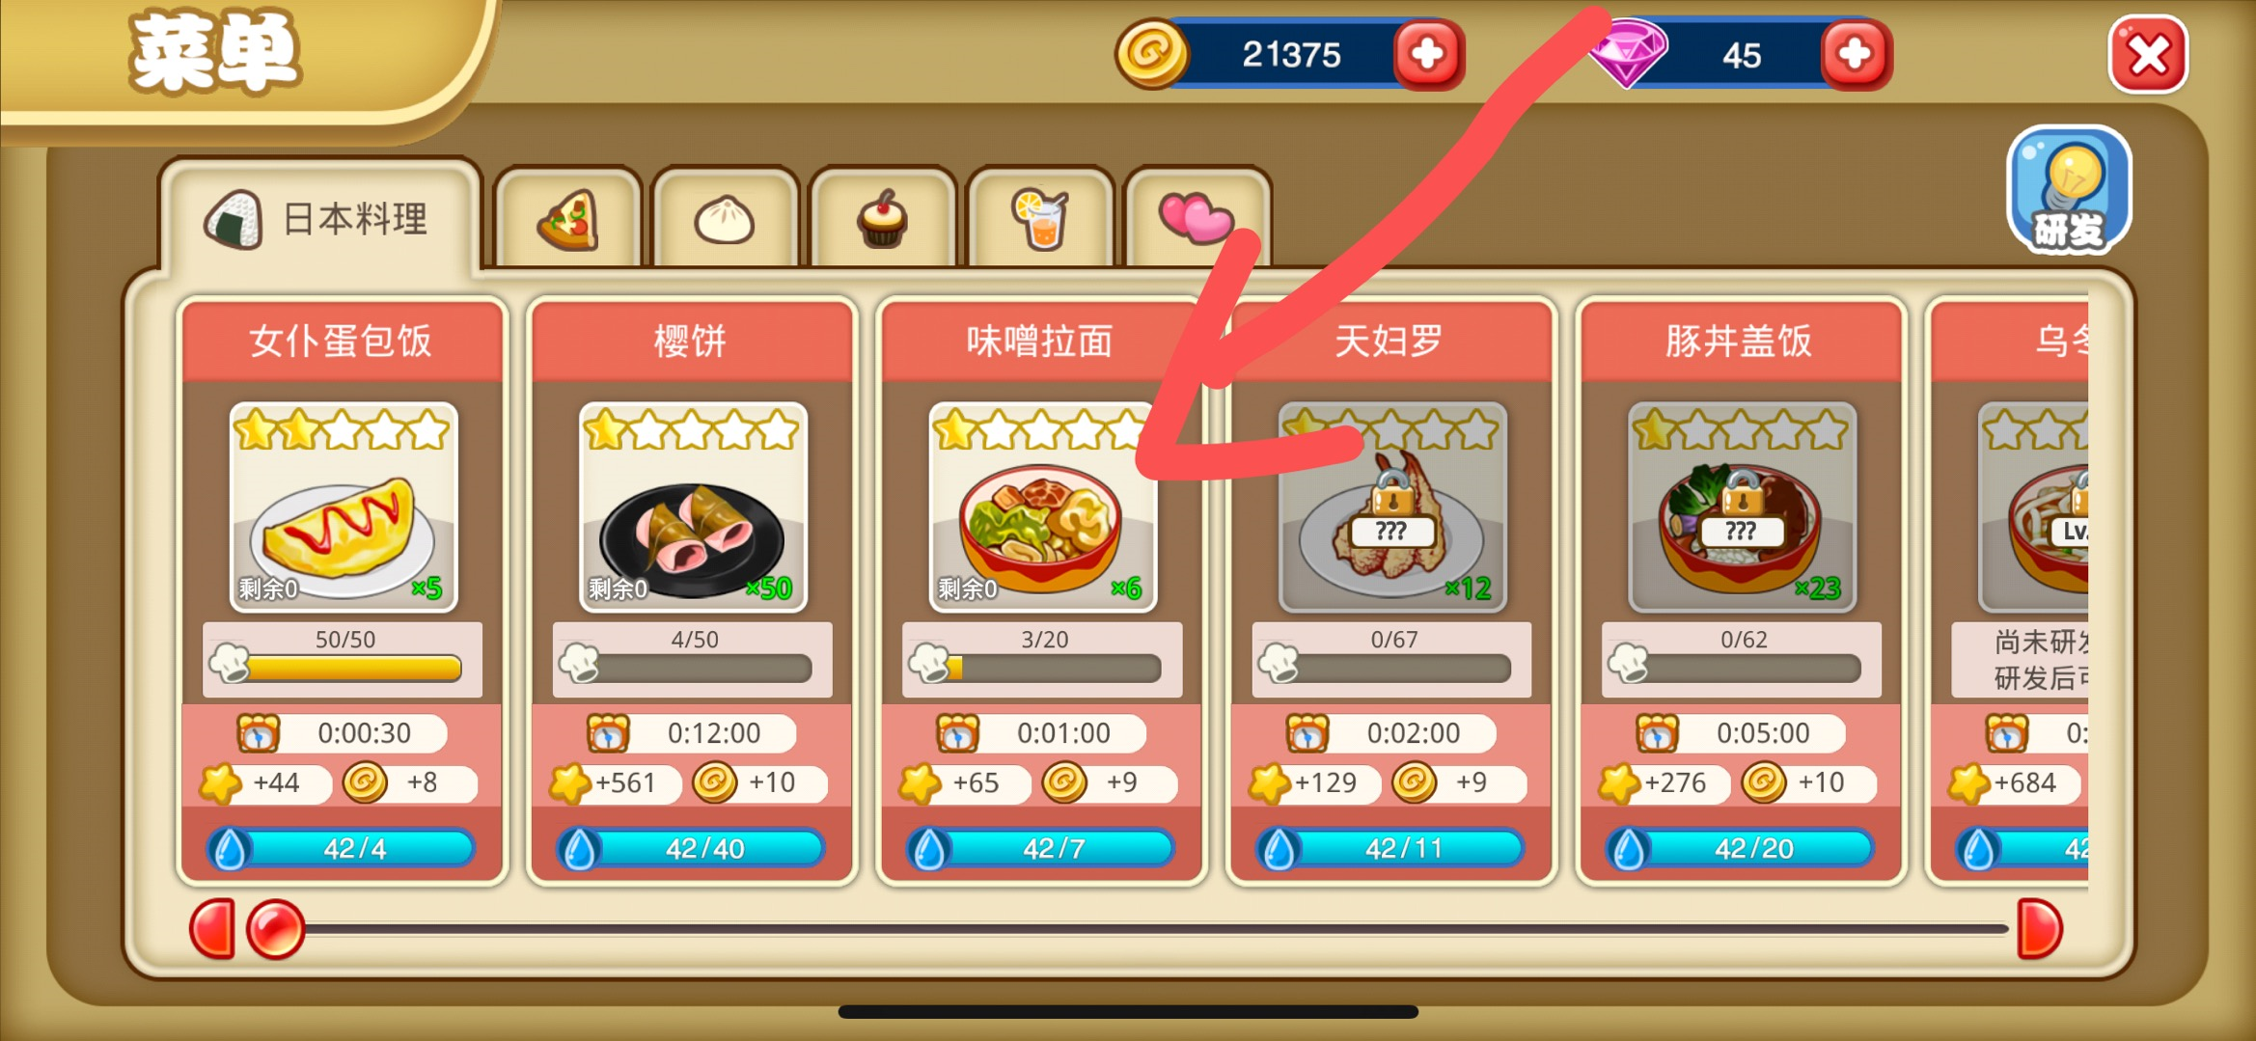Tap the locked 豚丼盖饭 pork bowl dish

coord(1742,507)
